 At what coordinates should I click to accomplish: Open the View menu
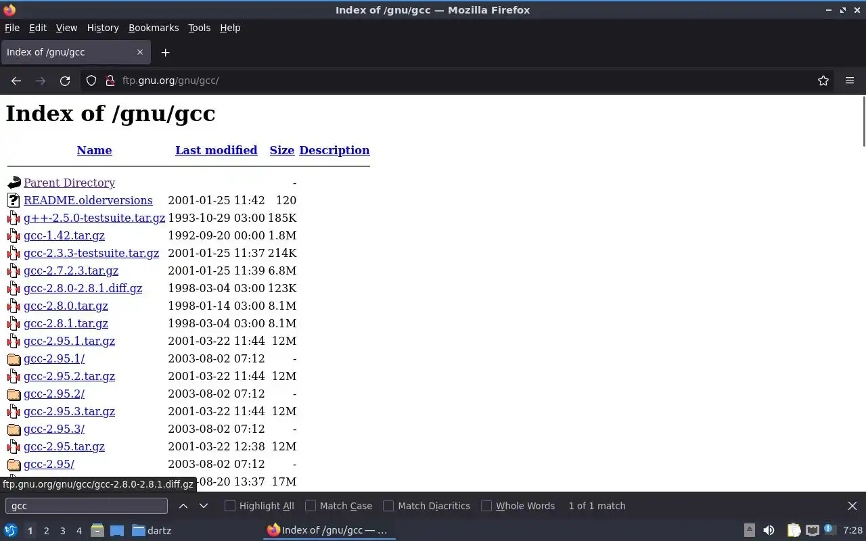coord(66,28)
